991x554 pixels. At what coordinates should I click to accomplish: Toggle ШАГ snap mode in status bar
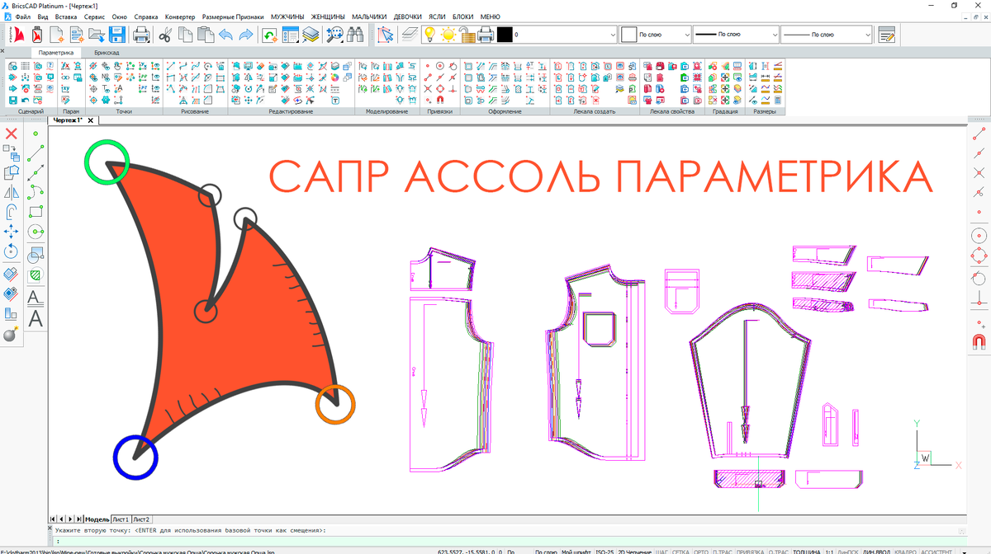point(661,551)
